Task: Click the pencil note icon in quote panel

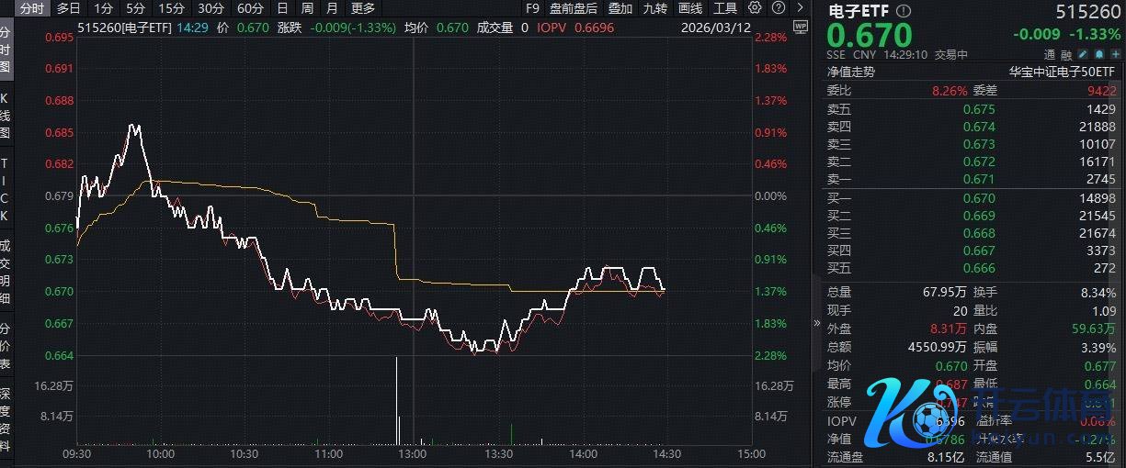Action: pos(1081,55)
